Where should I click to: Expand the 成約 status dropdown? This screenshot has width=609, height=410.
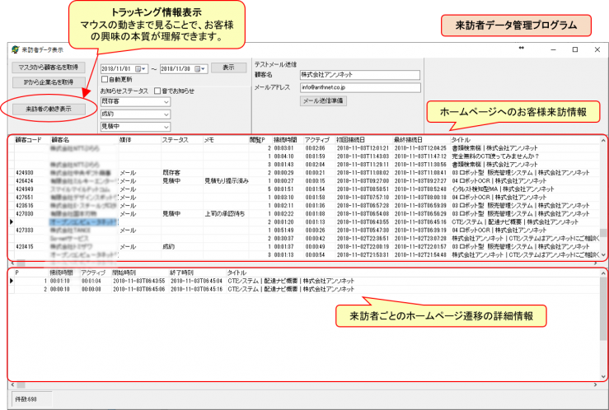166,114
